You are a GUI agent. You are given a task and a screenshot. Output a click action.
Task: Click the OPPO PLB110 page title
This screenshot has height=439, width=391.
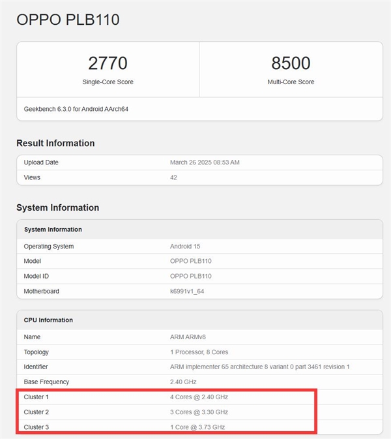pyautogui.click(x=68, y=20)
